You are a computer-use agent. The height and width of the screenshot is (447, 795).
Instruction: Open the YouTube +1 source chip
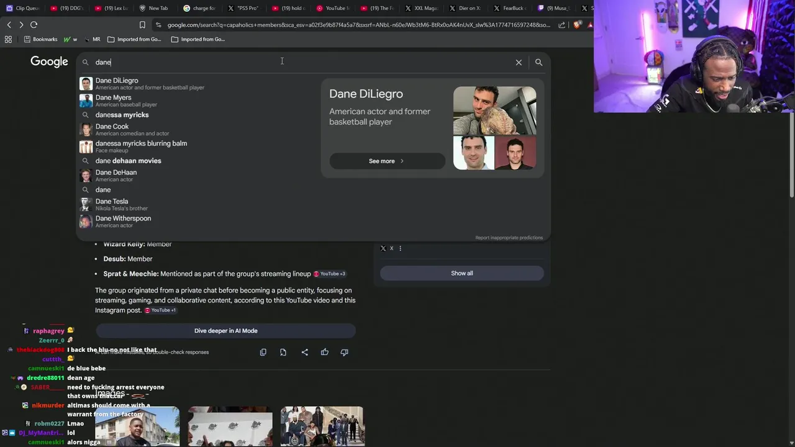tap(160, 310)
